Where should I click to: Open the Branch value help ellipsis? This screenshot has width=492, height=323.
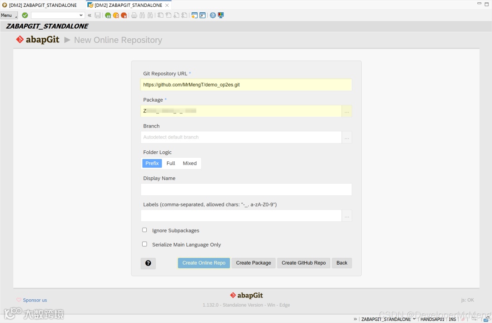347,138
